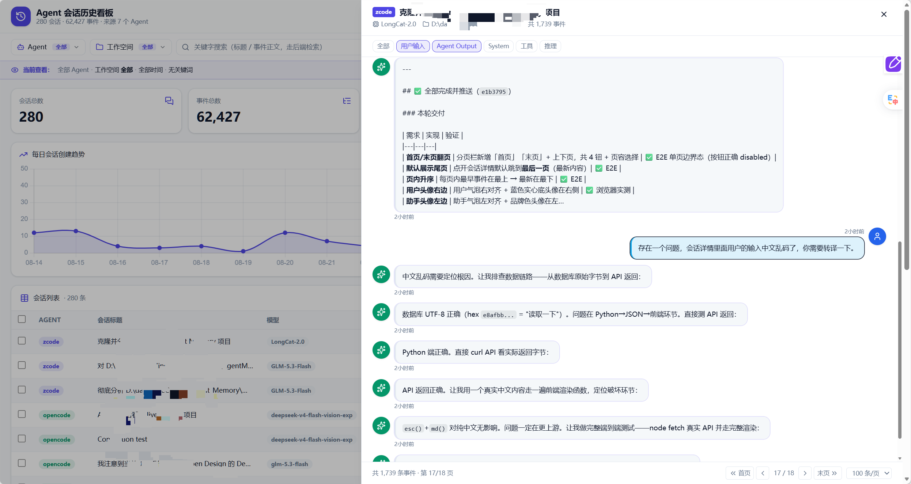
Task: Click the table icon beside 会话列表
Action: 24,298
